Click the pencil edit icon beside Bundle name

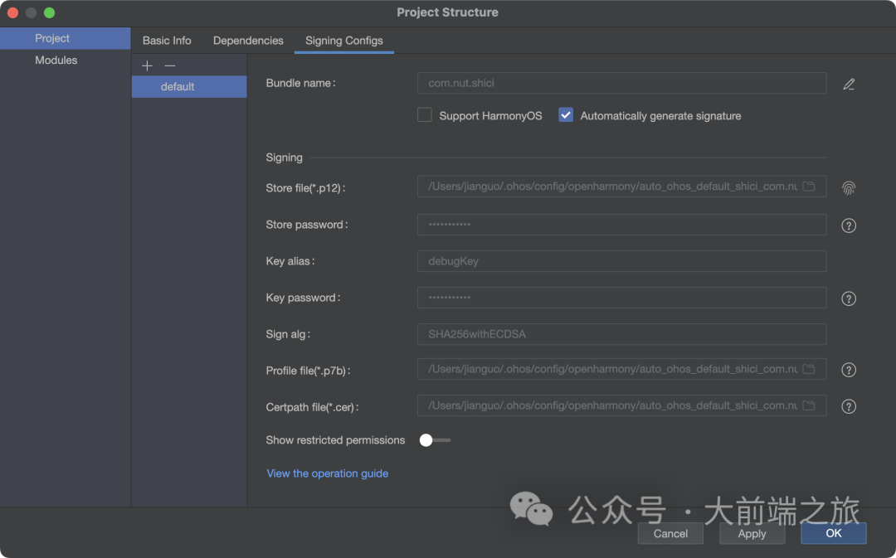[x=849, y=84]
